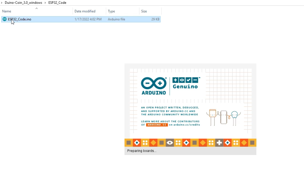Sort files by the Date modified column
The height and width of the screenshot is (187, 304).
coord(85,11)
